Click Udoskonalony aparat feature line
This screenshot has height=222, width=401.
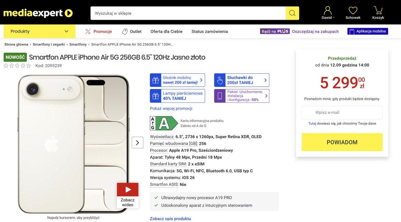(x=203, y=205)
